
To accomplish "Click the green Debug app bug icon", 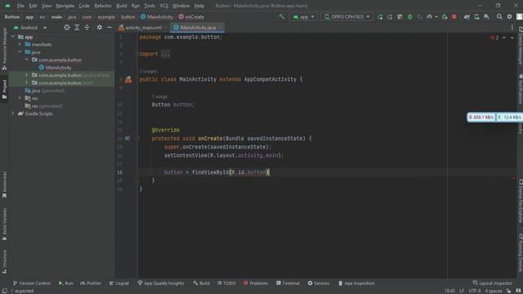I will (x=409, y=16).
